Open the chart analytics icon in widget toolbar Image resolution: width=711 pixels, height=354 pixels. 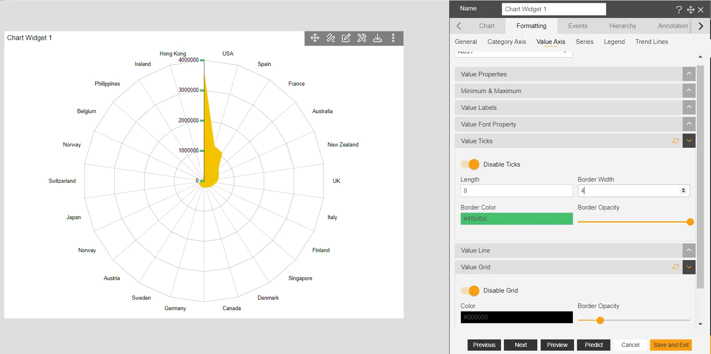[331, 38]
